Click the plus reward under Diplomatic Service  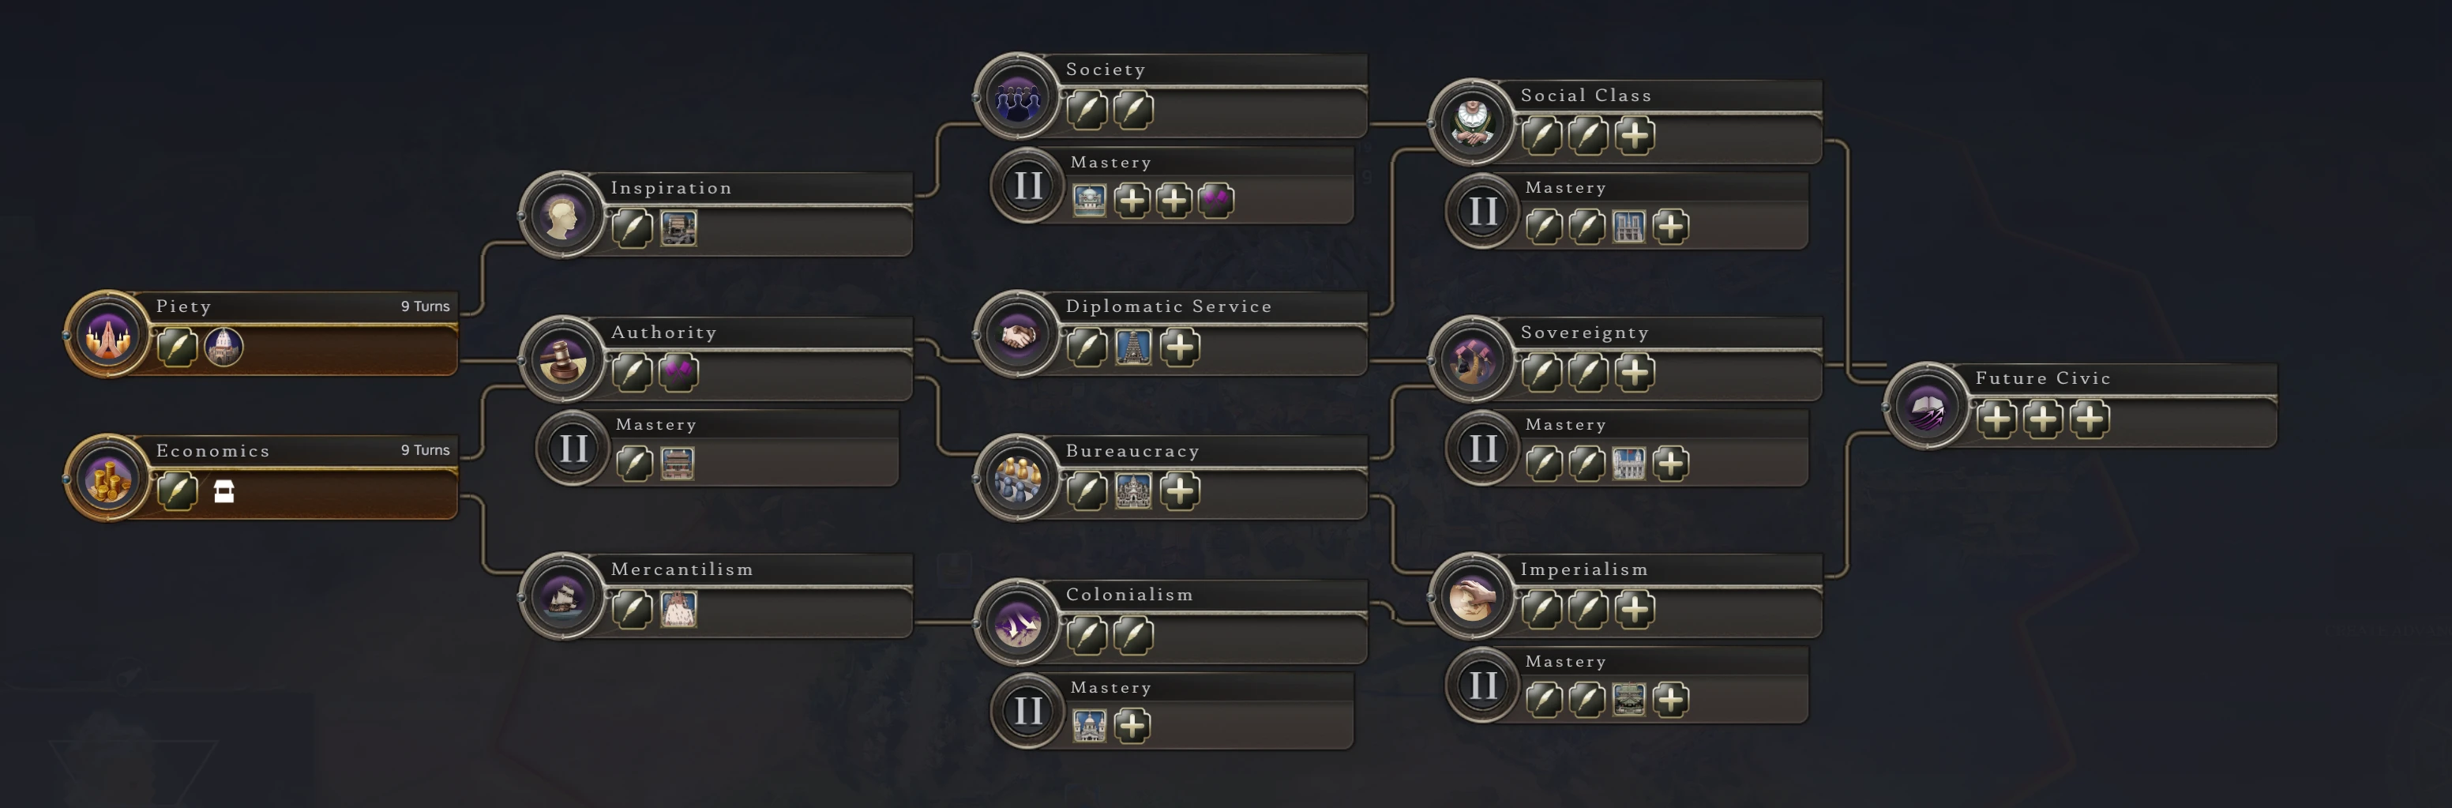pos(1179,348)
